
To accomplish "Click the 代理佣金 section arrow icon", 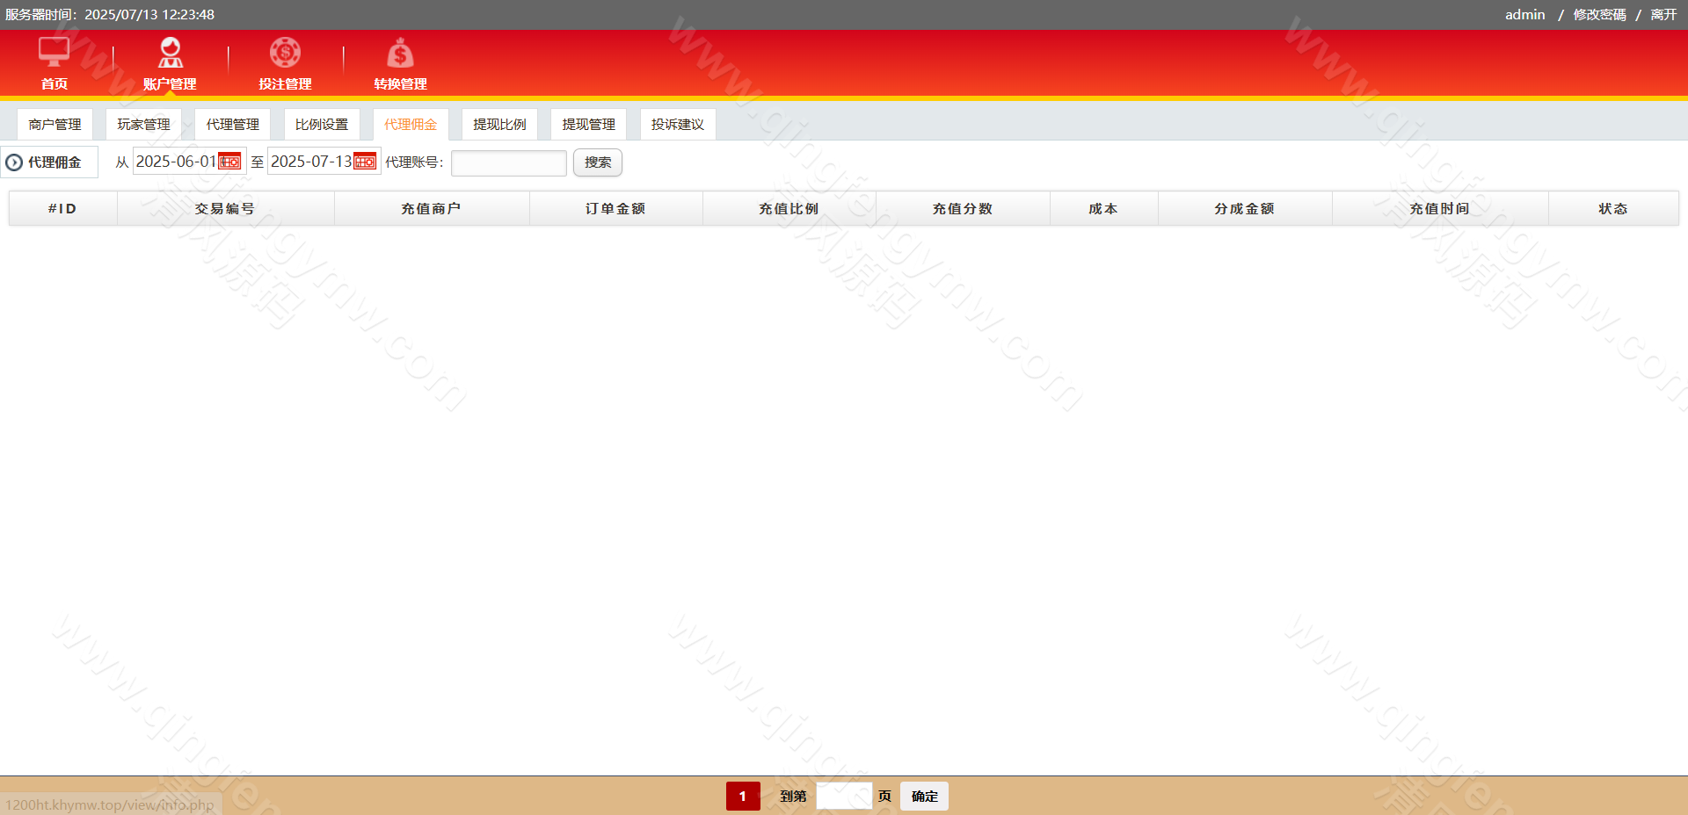I will [14, 162].
